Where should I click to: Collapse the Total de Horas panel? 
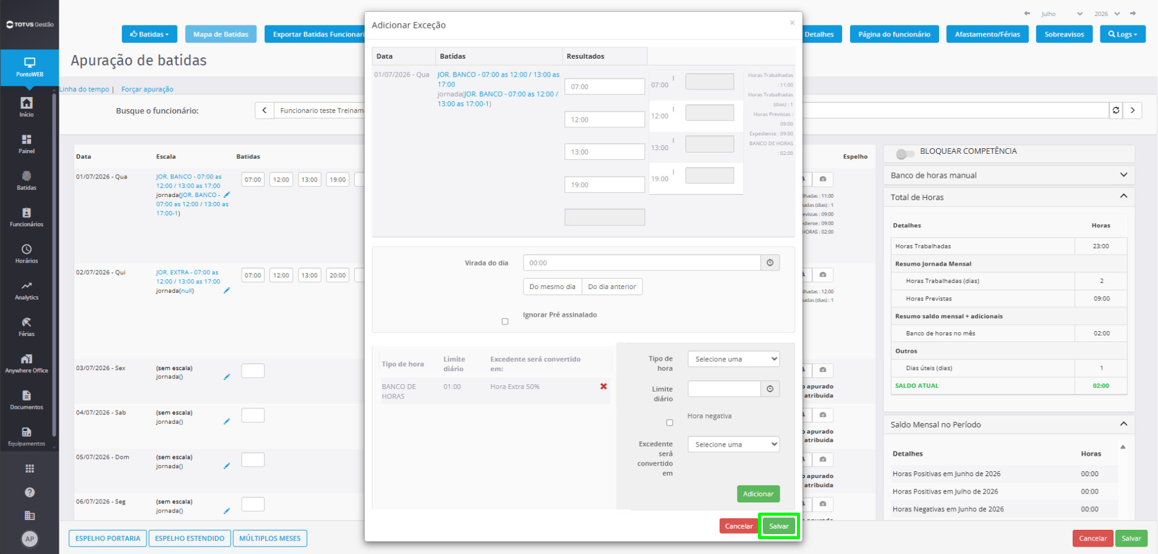pos(1124,196)
